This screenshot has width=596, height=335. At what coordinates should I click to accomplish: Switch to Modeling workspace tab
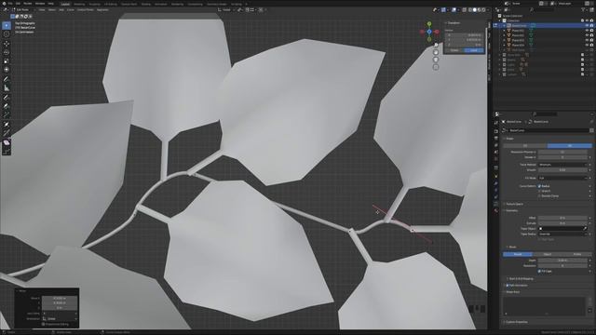[79, 4]
